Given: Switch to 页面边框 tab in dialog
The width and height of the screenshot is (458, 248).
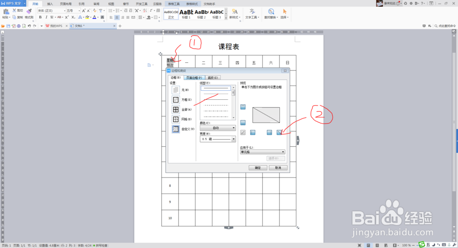Looking at the screenshot, I should click(x=194, y=78).
